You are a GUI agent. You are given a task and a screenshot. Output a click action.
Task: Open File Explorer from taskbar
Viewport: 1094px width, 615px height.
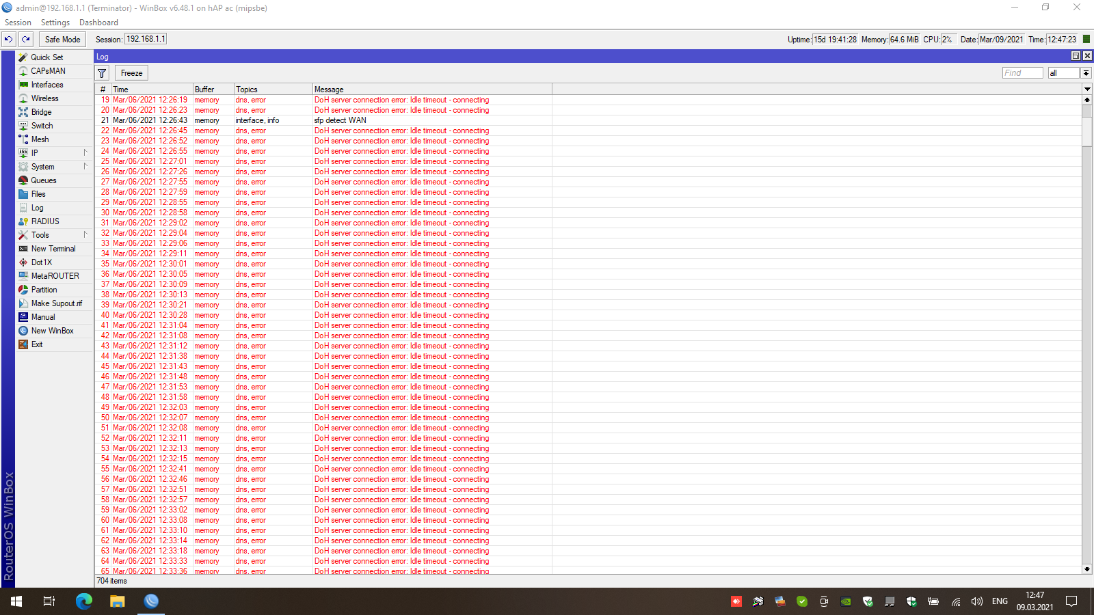click(x=118, y=601)
